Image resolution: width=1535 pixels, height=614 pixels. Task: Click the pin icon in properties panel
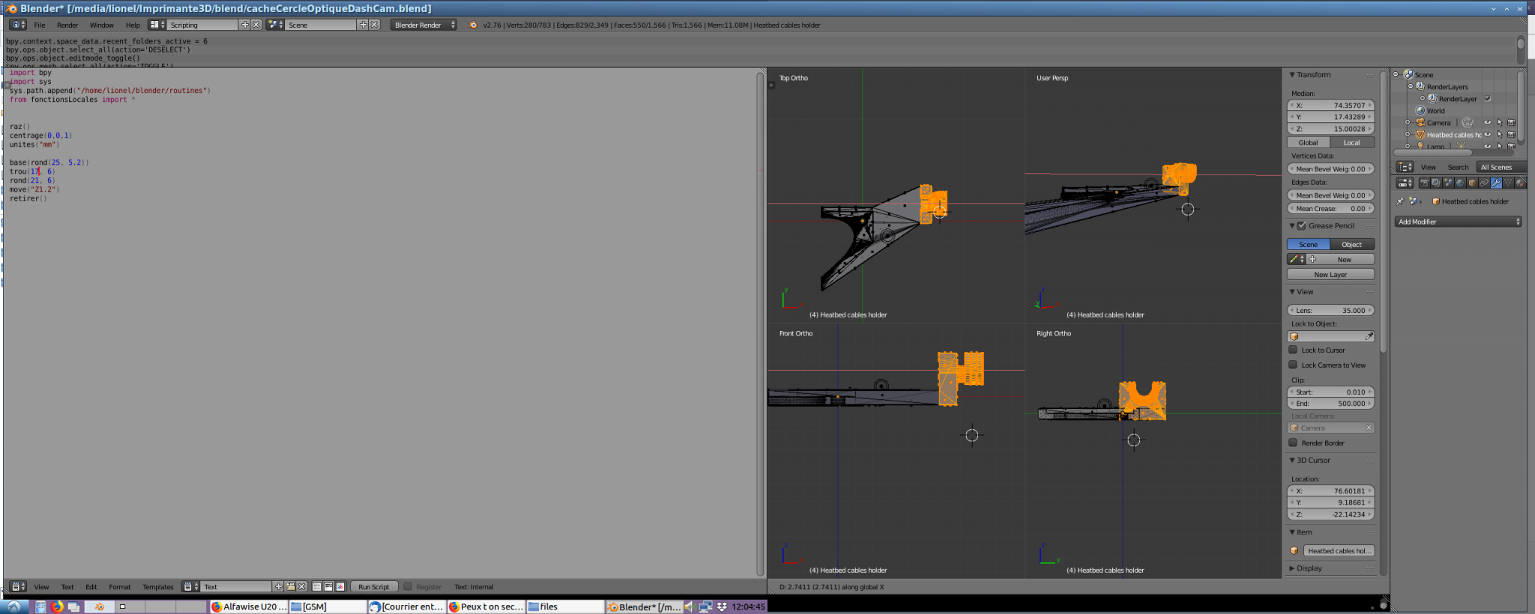click(1399, 201)
